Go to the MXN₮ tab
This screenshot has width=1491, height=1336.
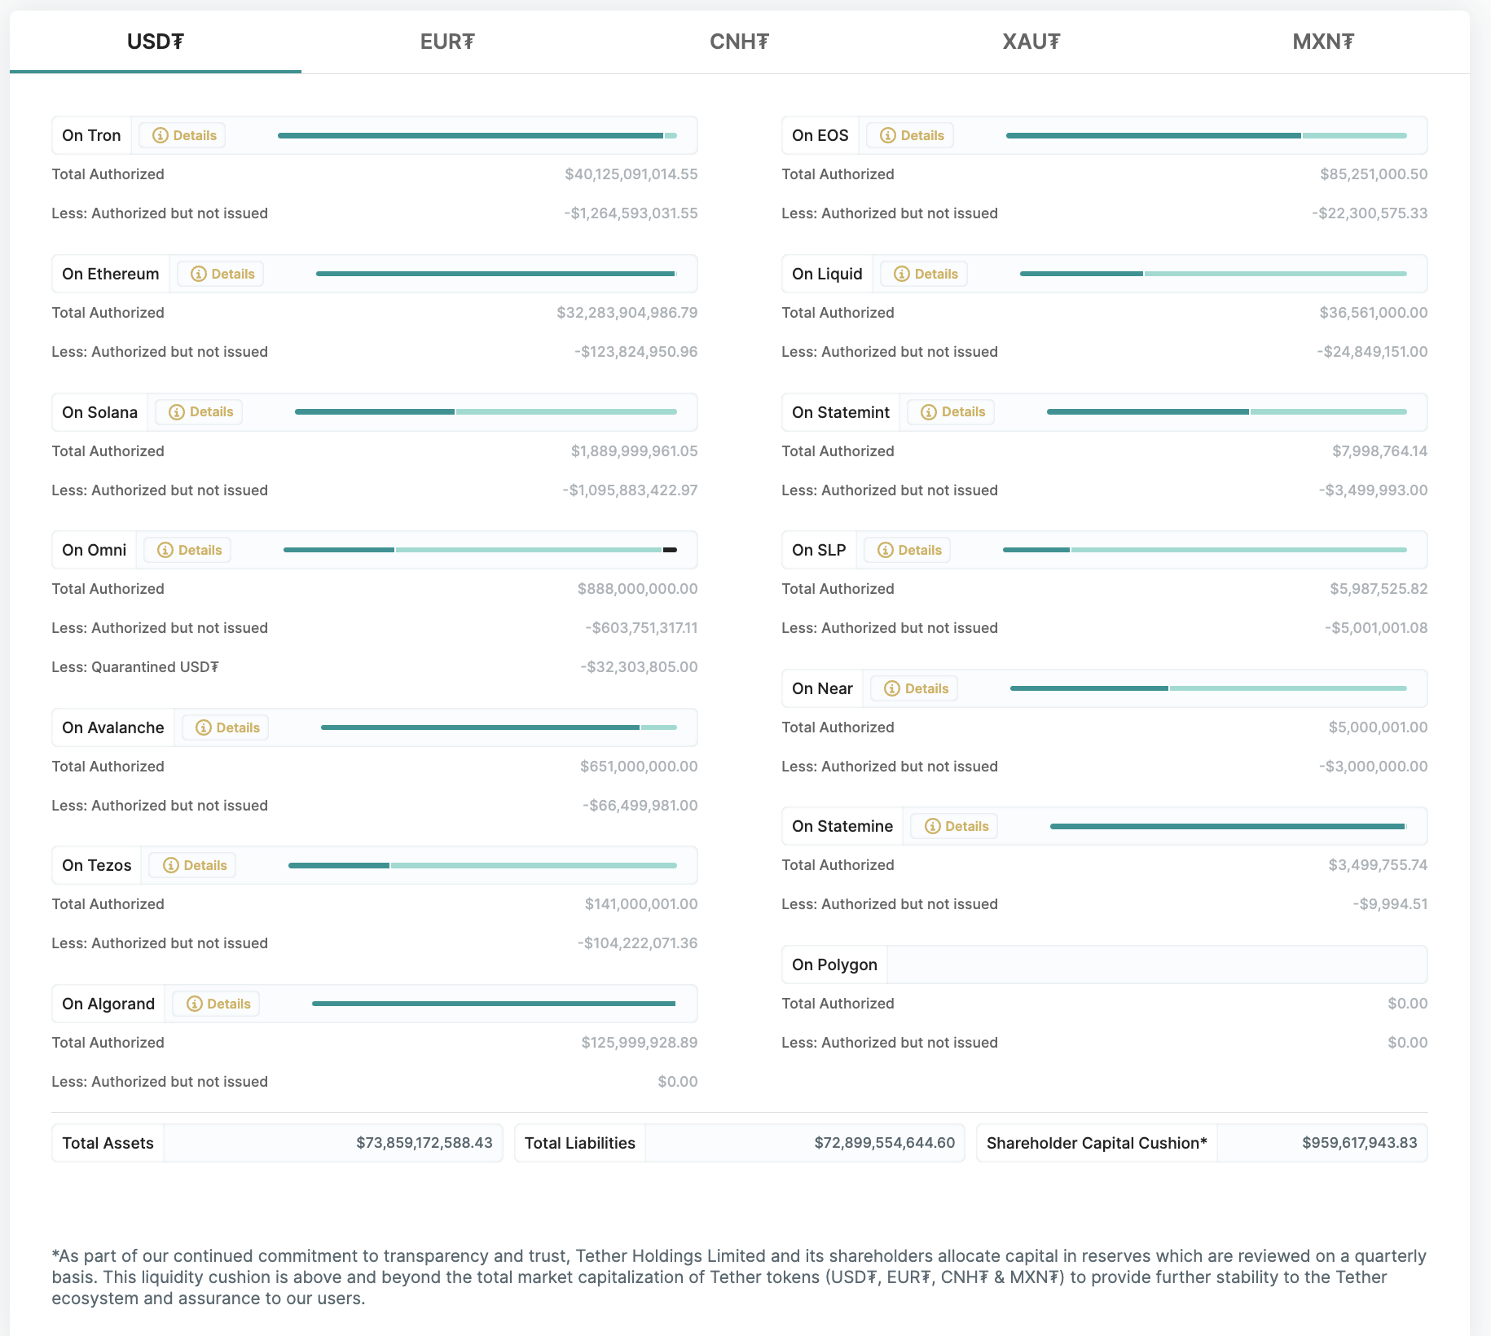(1323, 42)
